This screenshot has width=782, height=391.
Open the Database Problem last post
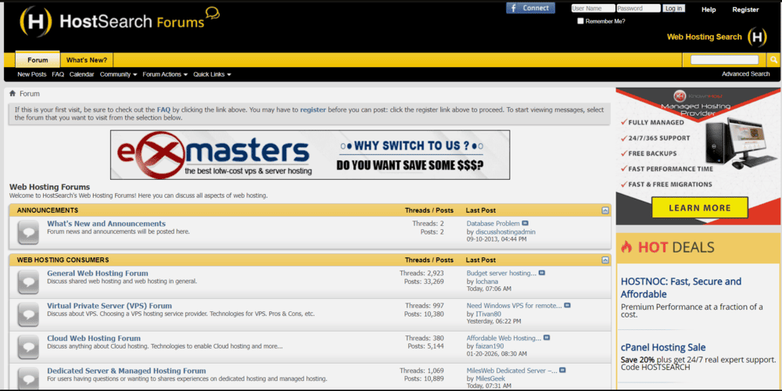click(493, 224)
